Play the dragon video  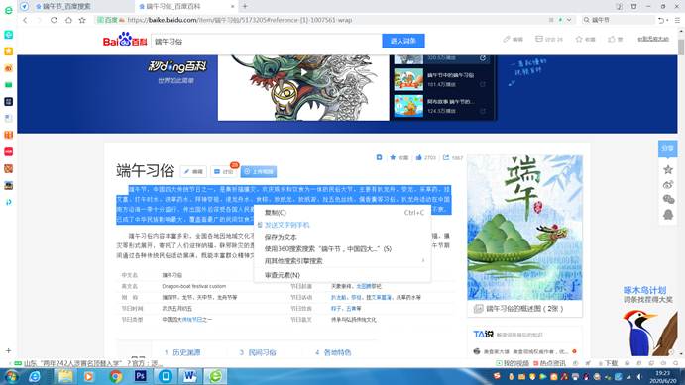[303, 72]
